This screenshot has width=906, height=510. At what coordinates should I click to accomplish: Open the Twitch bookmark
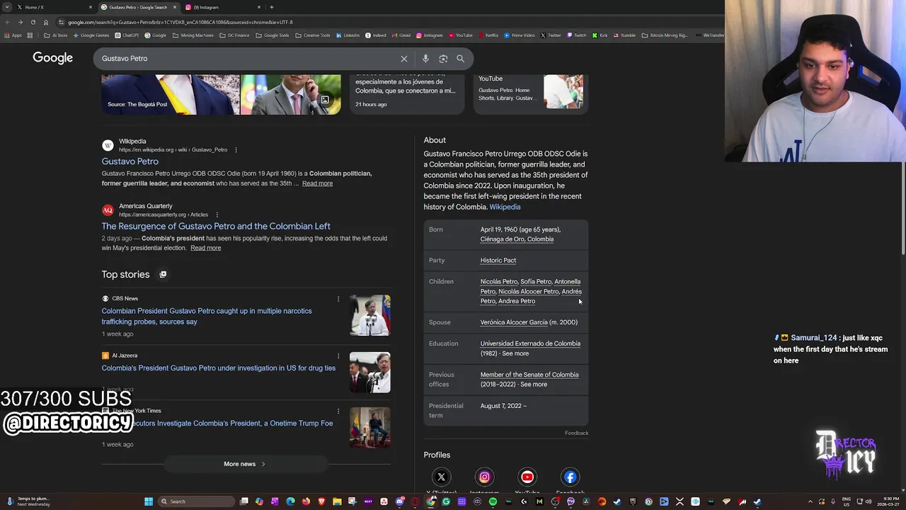(x=576, y=35)
